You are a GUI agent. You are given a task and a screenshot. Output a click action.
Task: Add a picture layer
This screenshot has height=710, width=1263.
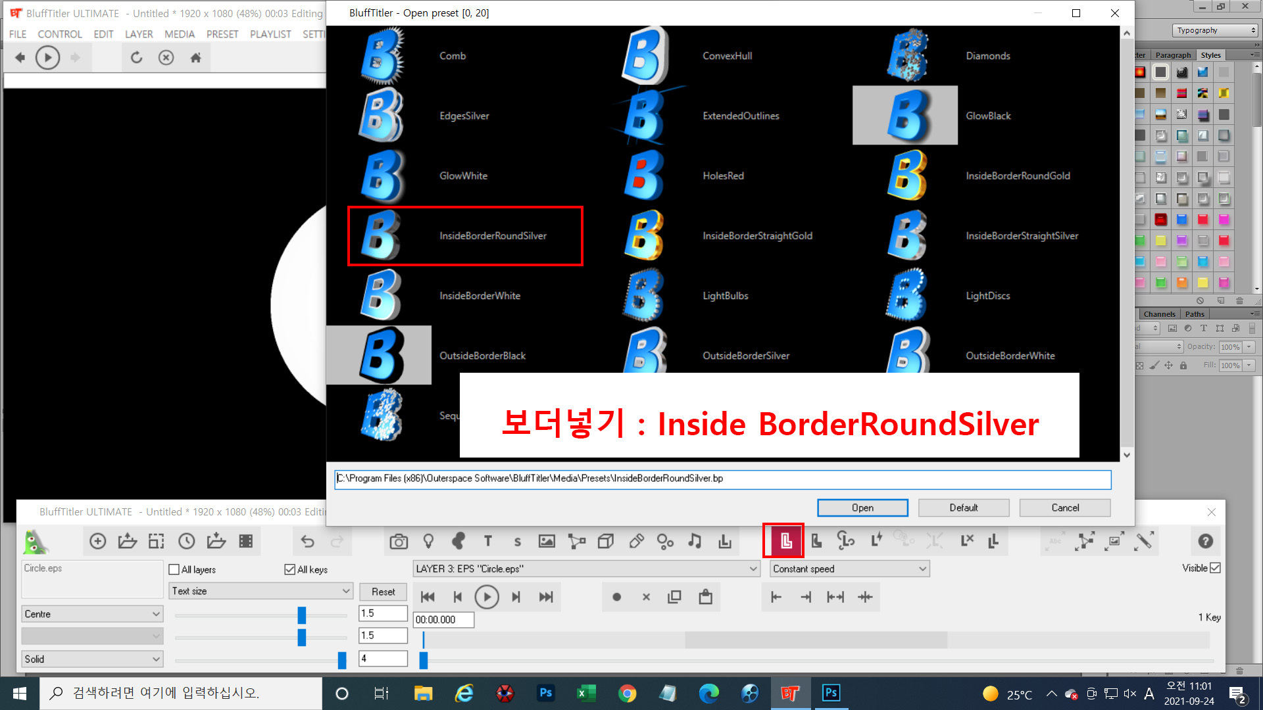(547, 541)
